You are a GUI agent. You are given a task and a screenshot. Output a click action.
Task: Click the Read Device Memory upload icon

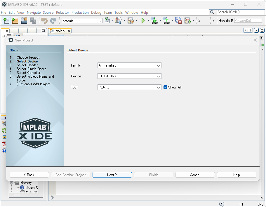(167, 20)
